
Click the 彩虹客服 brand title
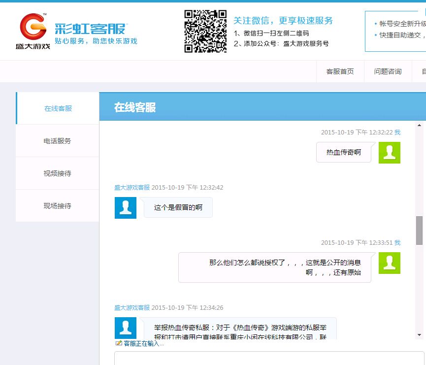(x=91, y=29)
